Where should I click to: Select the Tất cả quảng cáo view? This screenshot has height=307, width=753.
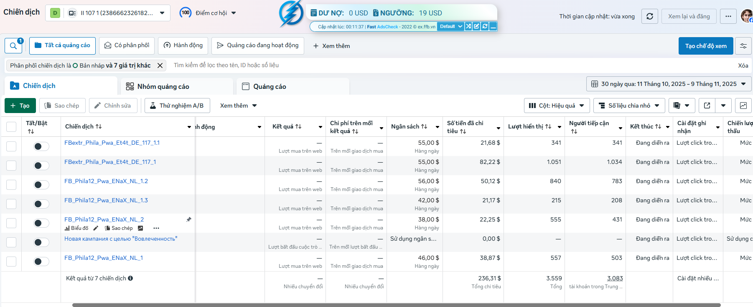tap(62, 45)
